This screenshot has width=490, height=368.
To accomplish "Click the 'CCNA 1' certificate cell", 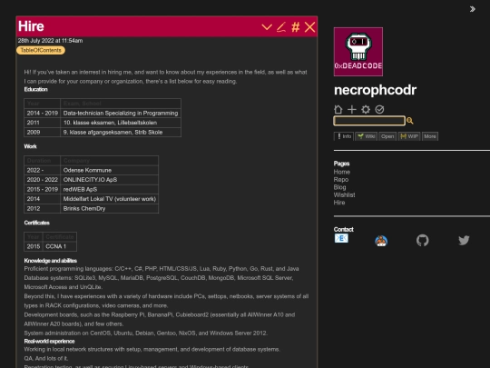I will [60, 246].
